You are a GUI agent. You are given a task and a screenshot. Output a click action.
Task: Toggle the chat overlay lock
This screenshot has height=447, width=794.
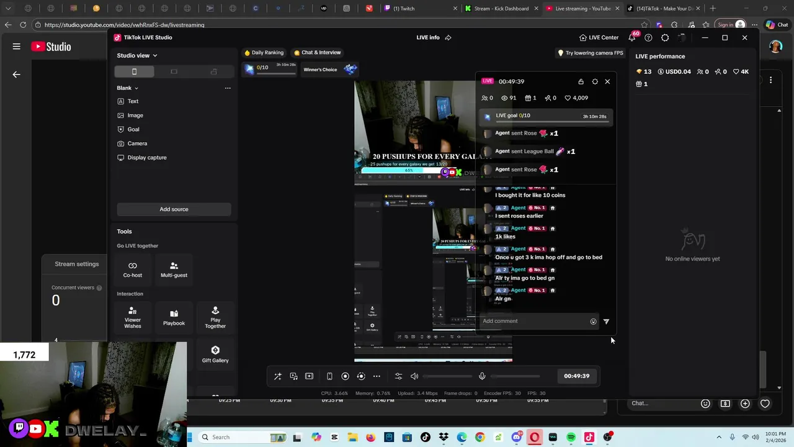click(581, 81)
